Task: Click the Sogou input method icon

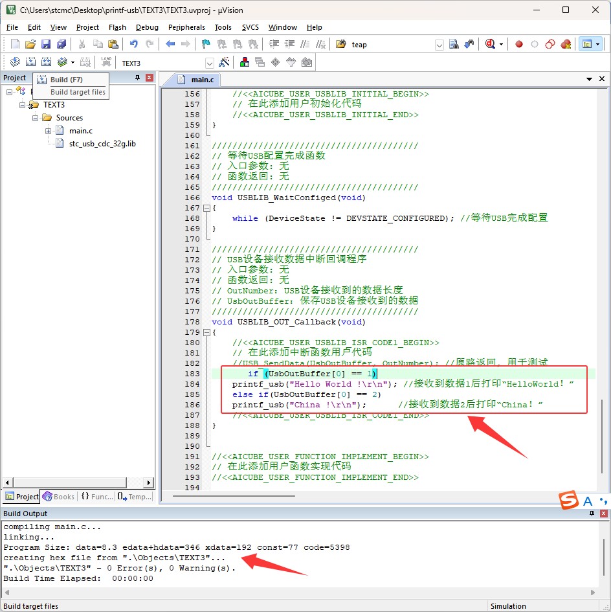Action: pyautogui.click(x=568, y=500)
